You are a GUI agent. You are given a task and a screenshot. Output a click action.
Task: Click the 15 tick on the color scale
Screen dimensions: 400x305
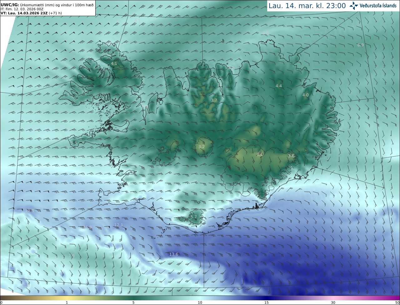[x=267, y=303]
